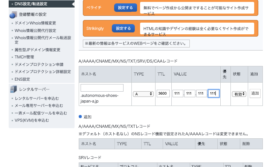The image size is (270, 167).
Task: Open 属性型JPドメイン情報変更 link
Action: coord(37,50)
